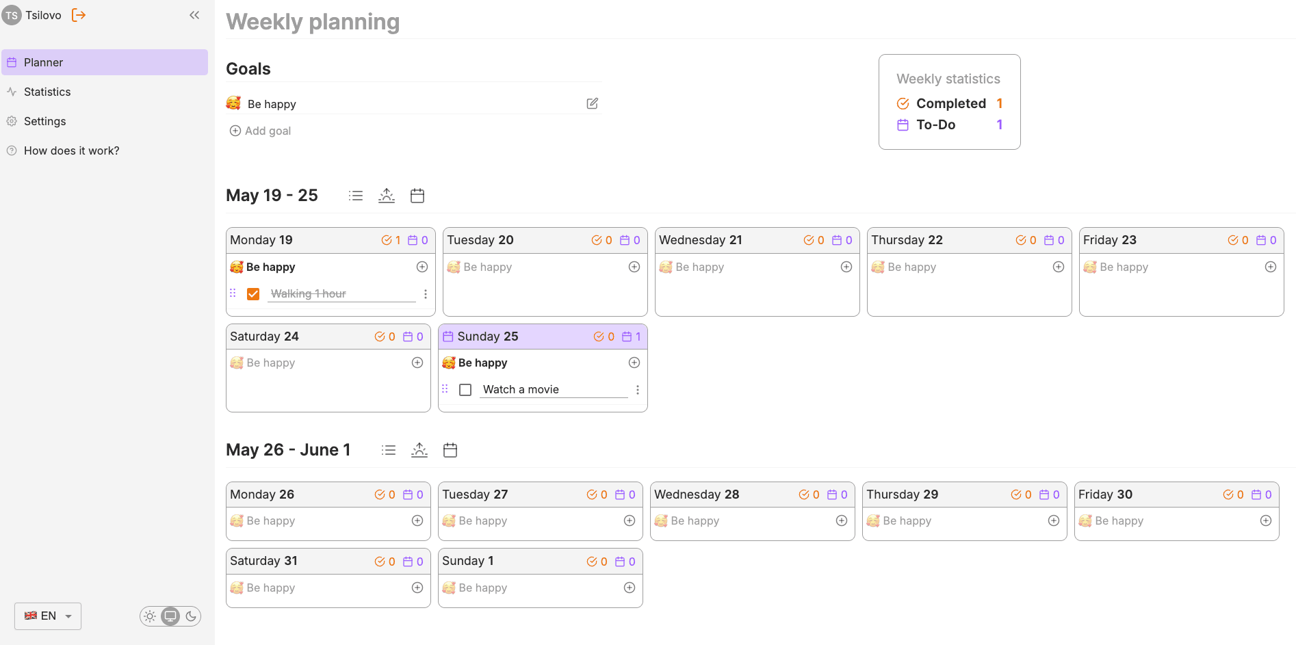Add task to Be happy on Thursday 22

(x=1059, y=267)
